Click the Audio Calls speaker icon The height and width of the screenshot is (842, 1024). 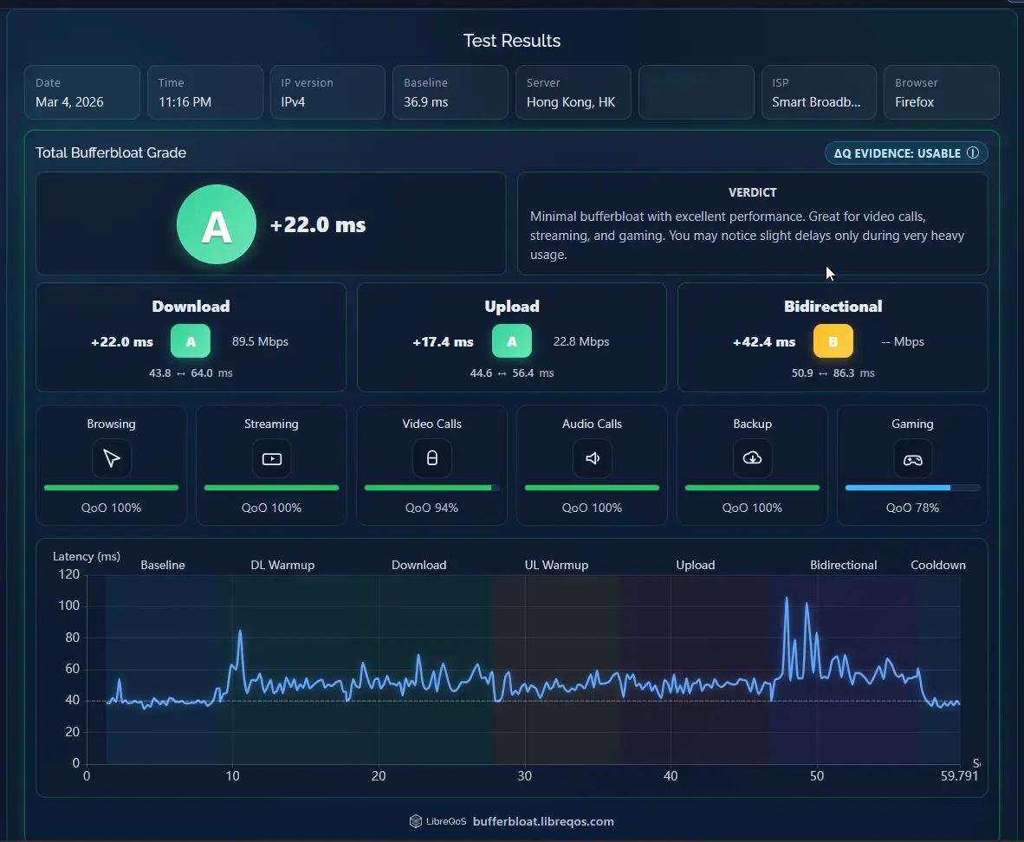point(593,458)
